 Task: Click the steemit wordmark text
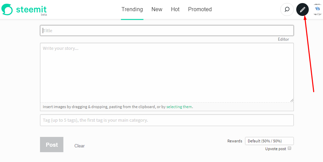click(x=31, y=9)
